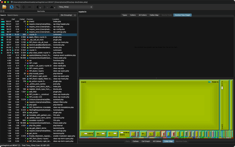Select the add_action row
This screenshot has width=235, height=147.
[x=38, y=113]
